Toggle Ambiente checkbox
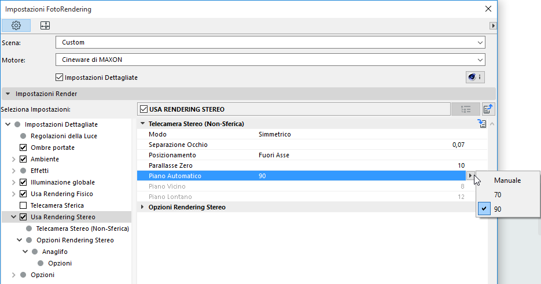541x284 pixels. point(23,159)
